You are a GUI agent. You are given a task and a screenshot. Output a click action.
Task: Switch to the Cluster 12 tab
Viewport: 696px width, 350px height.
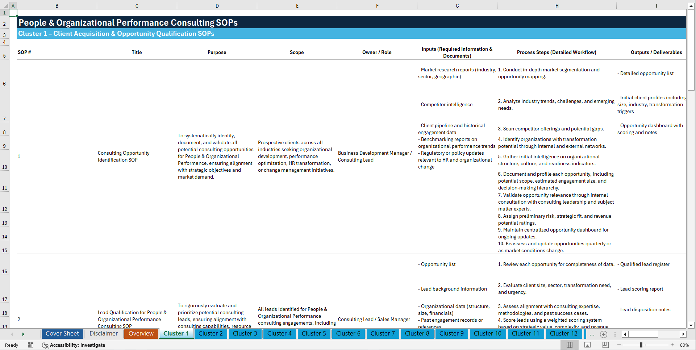click(564, 334)
